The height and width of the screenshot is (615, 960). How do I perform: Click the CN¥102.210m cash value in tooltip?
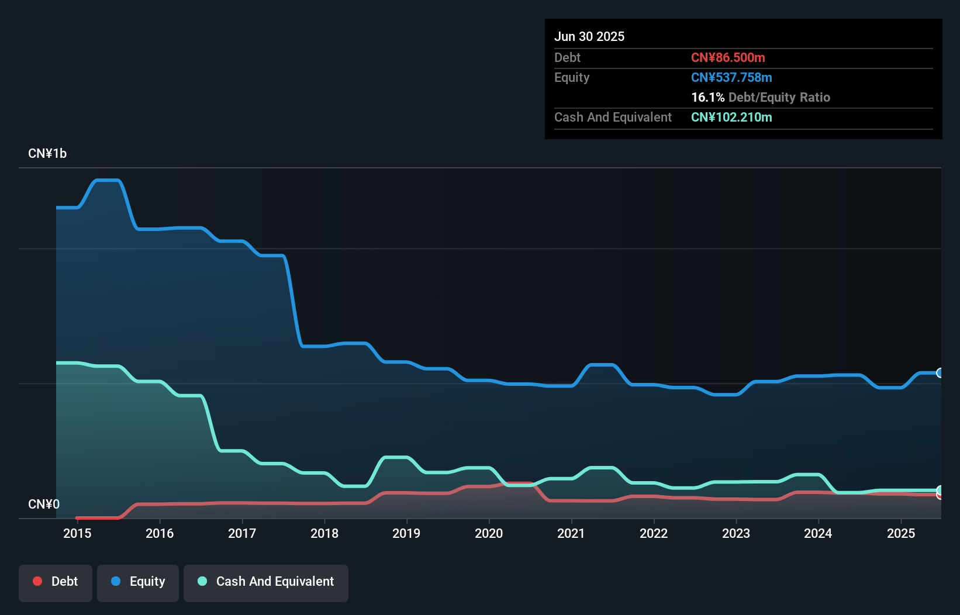(x=731, y=117)
